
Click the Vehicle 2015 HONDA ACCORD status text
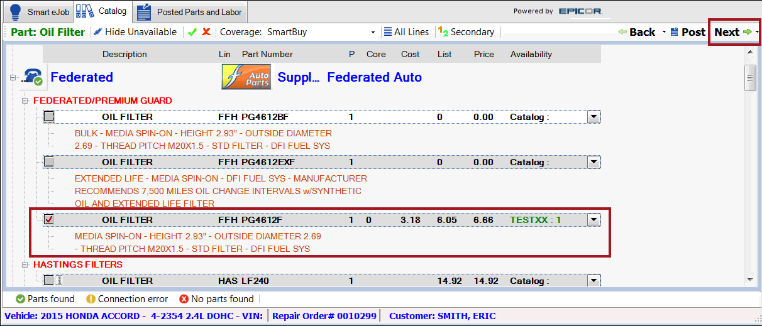[133, 316]
